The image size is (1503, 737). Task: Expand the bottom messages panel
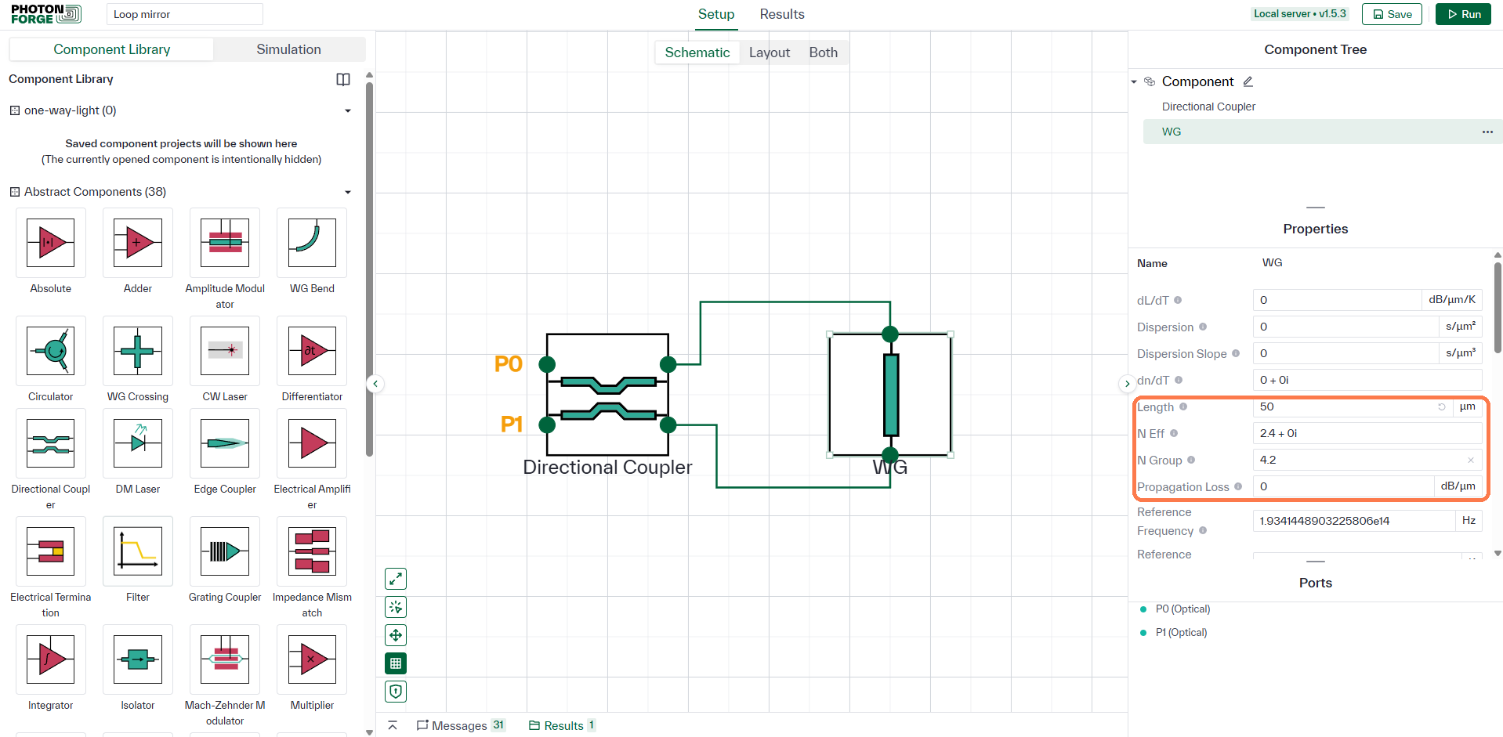[x=393, y=725]
